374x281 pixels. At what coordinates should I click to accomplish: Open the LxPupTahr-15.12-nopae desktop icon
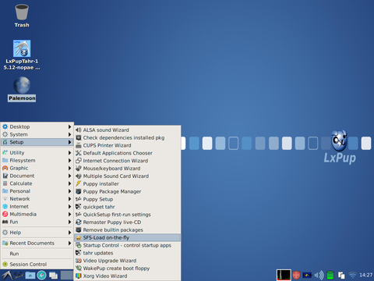pos(22,55)
